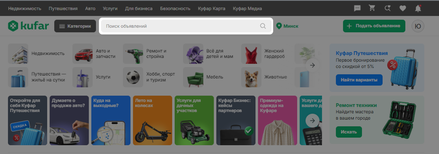Click the stroller Всё для детей icon
This screenshot has width=439, height=154.
pos(193,54)
